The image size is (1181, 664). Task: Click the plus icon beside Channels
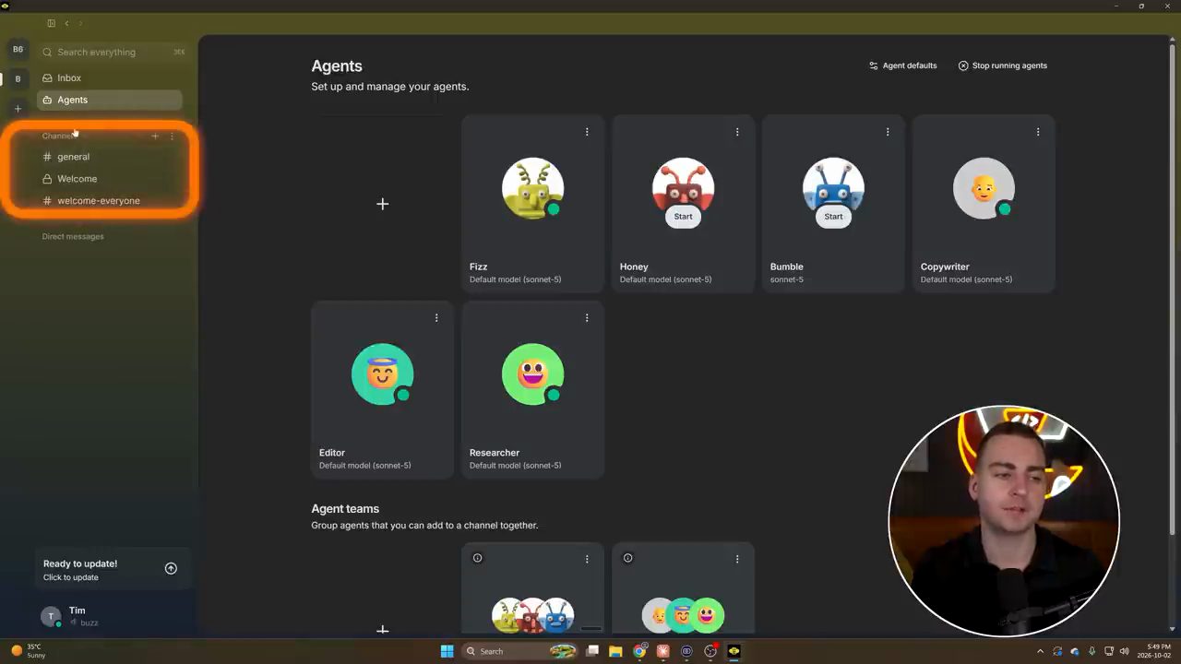point(155,136)
